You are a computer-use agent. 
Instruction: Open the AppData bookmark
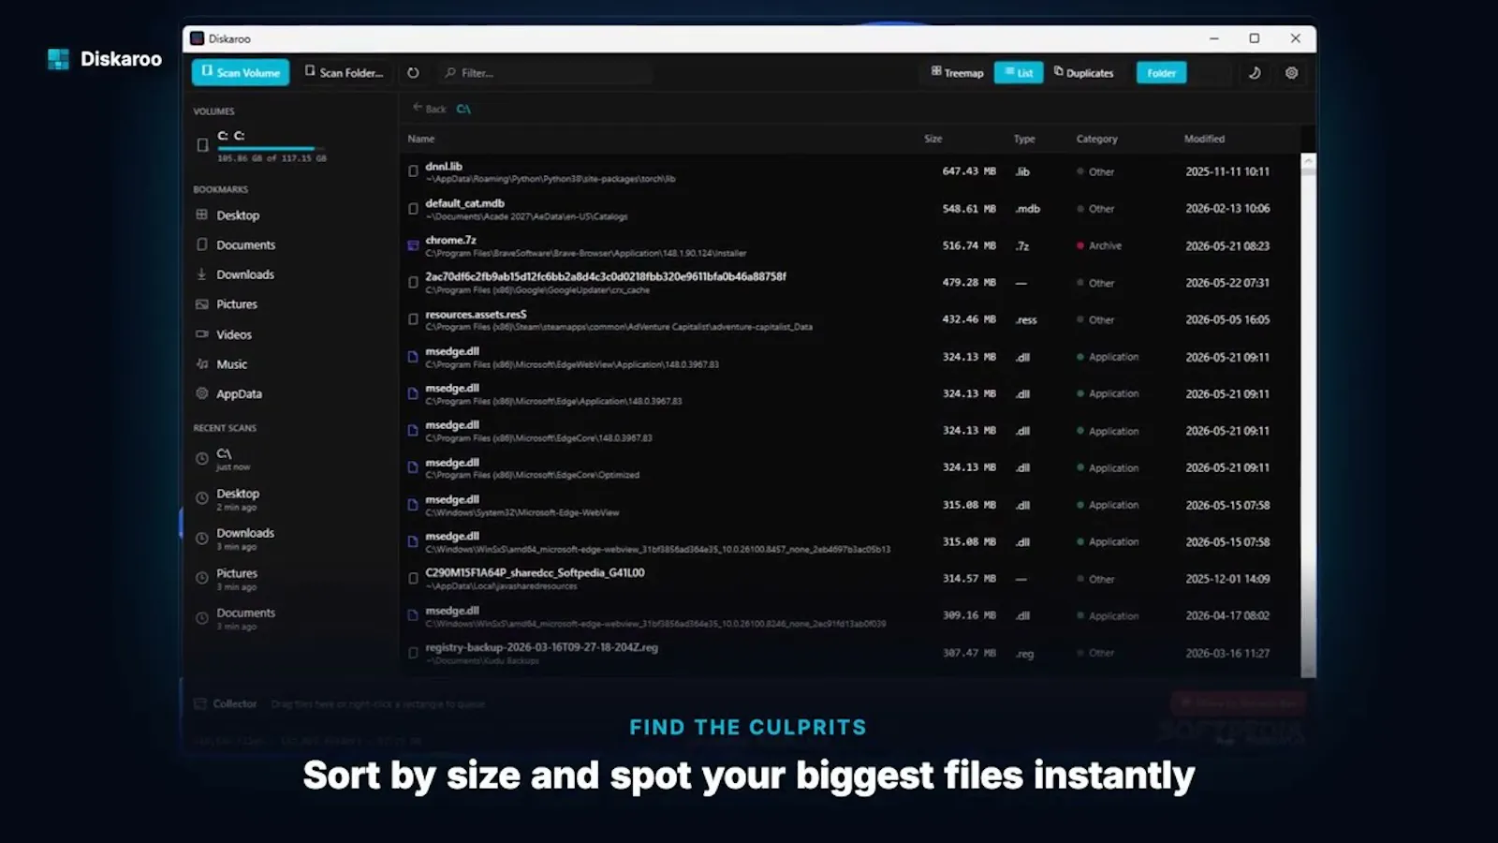pyautogui.click(x=239, y=393)
